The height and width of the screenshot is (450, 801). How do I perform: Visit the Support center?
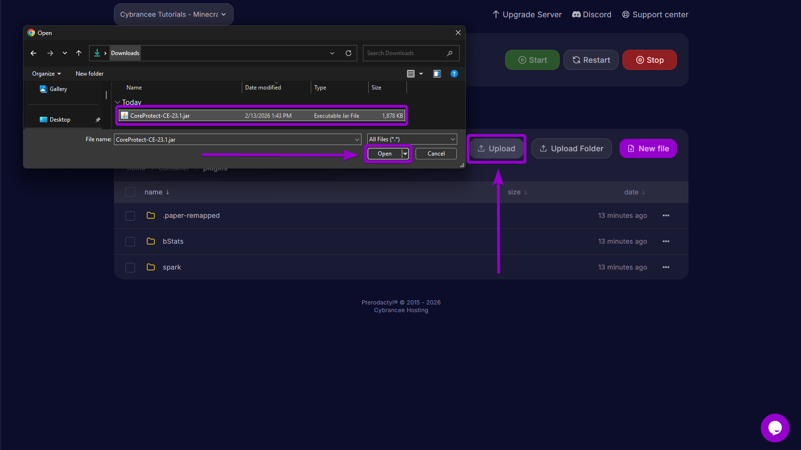(655, 14)
